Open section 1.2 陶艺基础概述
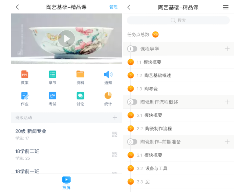The height and width of the screenshot is (195, 247). (x=178, y=76)
